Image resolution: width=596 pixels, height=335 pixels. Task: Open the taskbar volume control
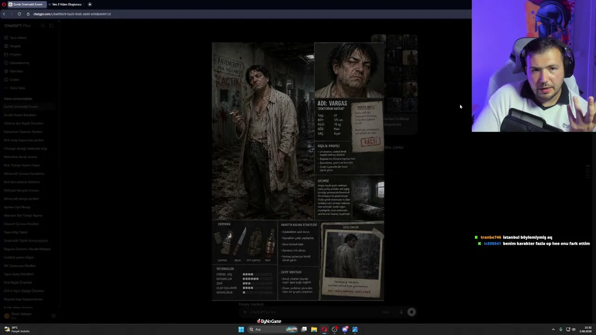[x=573, y=329]
